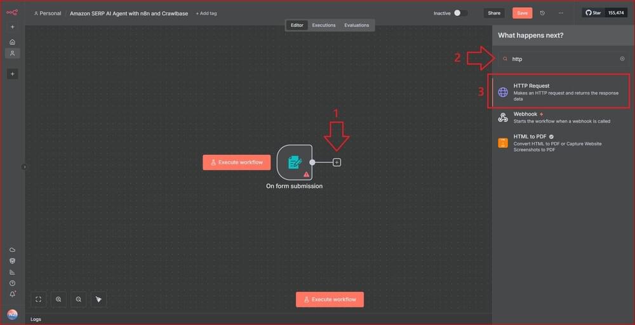Viewport: 635px width, 325px height.
Task: Zoom in on the canvas
Action: coord(58,299)
